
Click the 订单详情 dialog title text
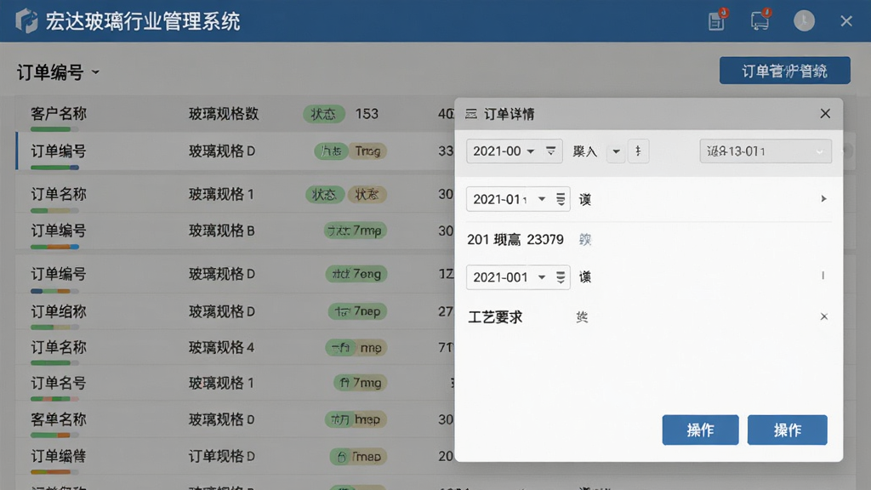click(x=509, y=114)
